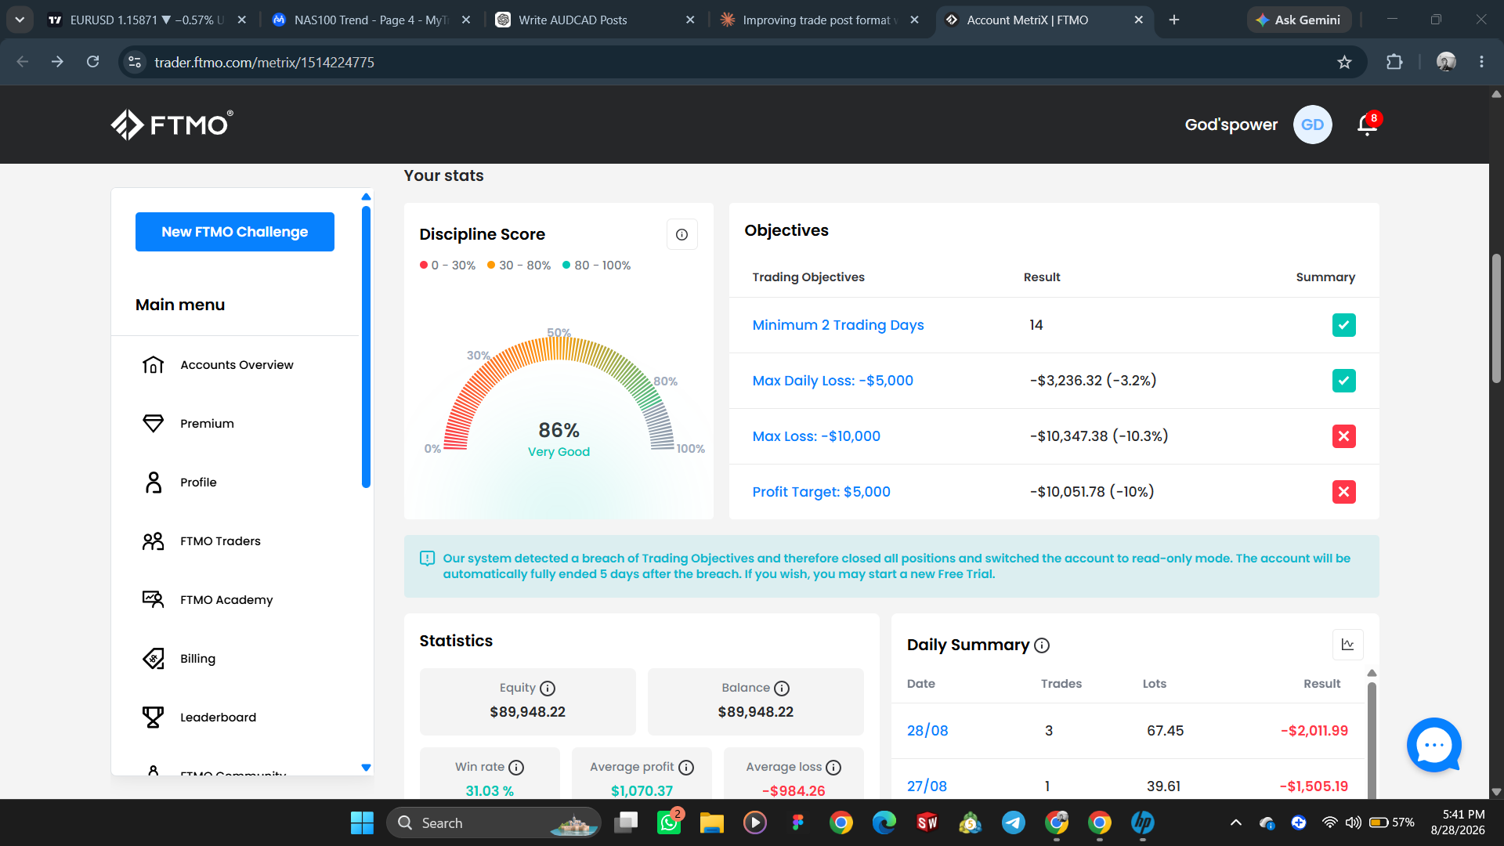Select FTMO Academy menu item

pos(226,600)
